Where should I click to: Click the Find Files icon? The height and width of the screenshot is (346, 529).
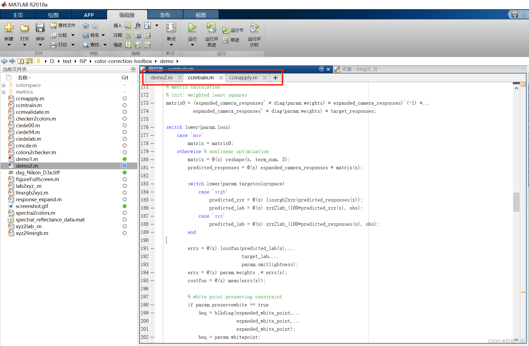point(53,25)
